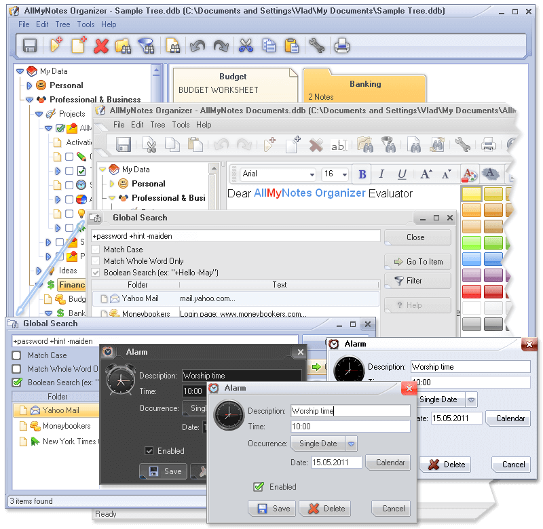The image size is (543, 529).
Task: Uncheck Enabled in the front Alarm dialog
Action: [x=259, y=487]
